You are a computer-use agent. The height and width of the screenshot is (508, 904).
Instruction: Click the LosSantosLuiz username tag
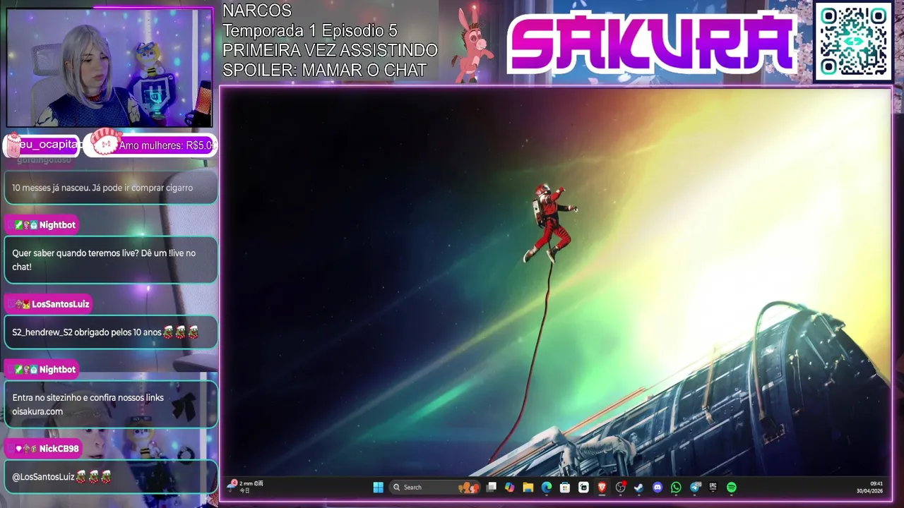click(x=48, y=304)
